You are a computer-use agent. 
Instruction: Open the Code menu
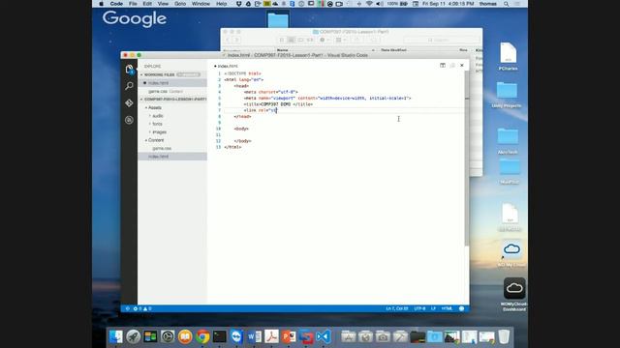[116, 4]
